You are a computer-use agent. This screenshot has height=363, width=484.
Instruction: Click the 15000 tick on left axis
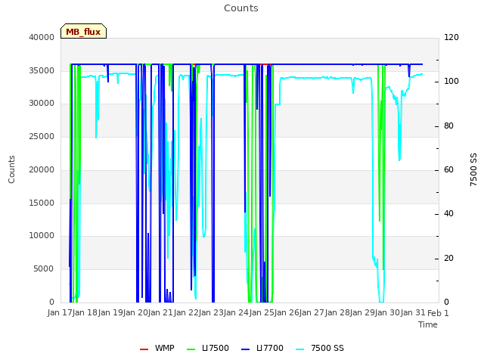pos(42,203)
